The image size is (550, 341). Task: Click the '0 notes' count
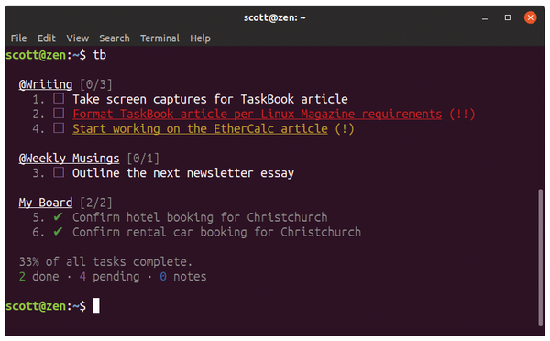183,277
